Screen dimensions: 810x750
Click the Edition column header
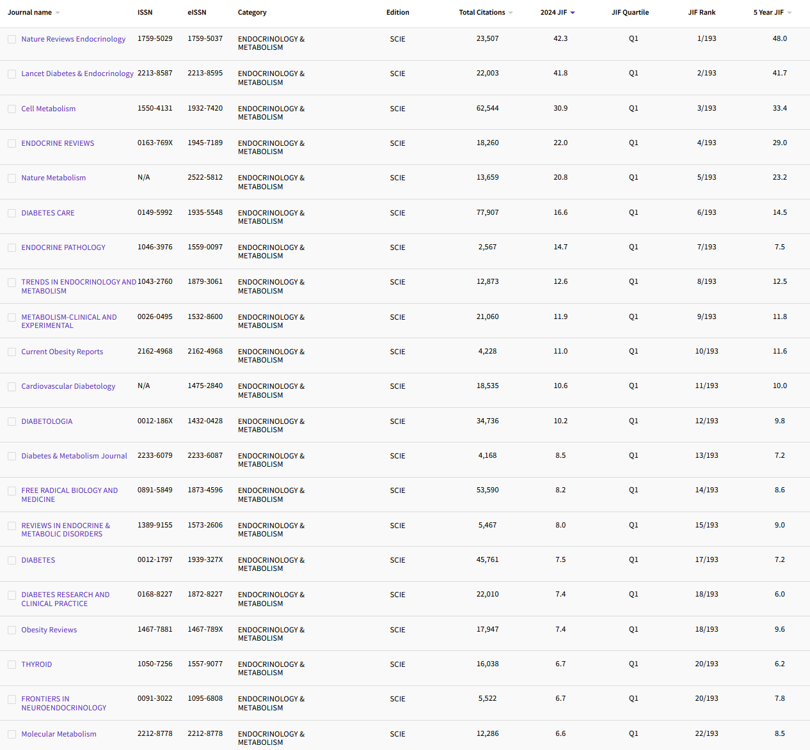pyautogui.click(x=397, y=12)
